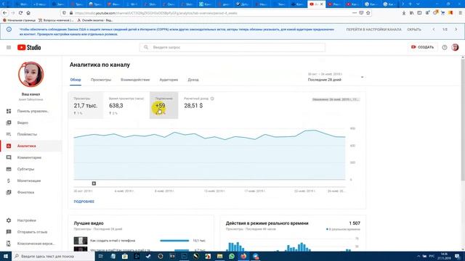Select the Доход analytics tab
This screenshot has width=465, height=261.
[x=193, y=80]
